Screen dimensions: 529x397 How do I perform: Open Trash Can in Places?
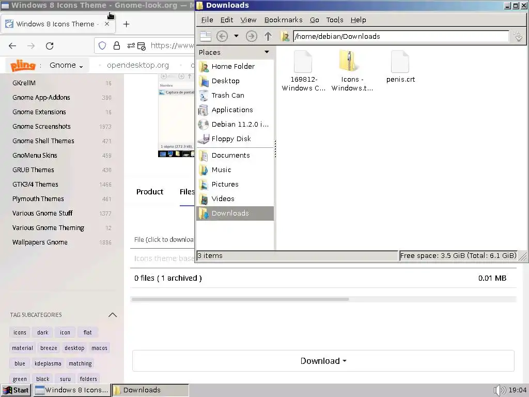pyautogui.click(x=235, y=96)
